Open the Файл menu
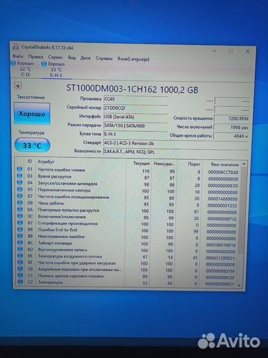 coord(18,56)
